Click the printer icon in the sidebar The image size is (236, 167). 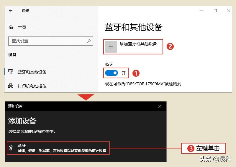click(x=11, y=86)
